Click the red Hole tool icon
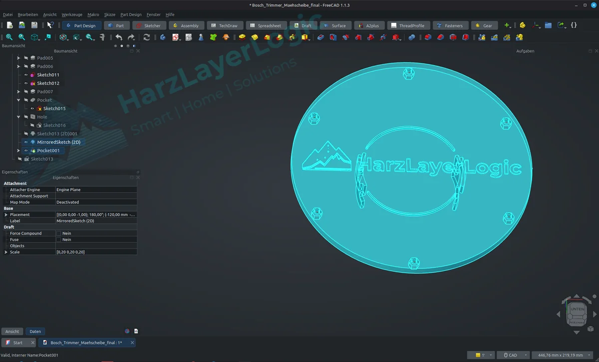 [x=333, y=37]
